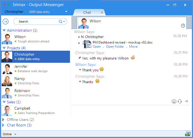
Task: Collapse the Administration group
Action: 4,31
